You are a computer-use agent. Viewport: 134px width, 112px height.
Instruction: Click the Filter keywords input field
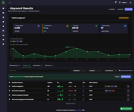(39, 71)
